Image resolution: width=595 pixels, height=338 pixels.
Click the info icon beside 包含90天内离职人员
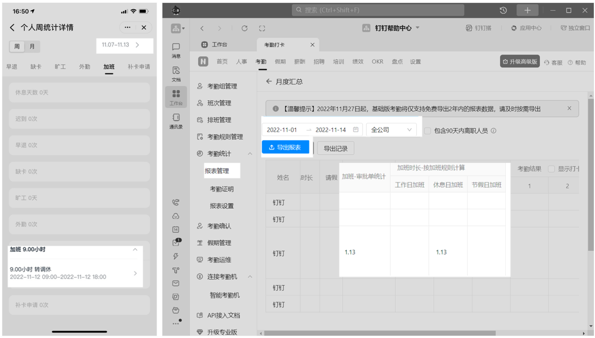pyautogui.click(x=493, y=130)
